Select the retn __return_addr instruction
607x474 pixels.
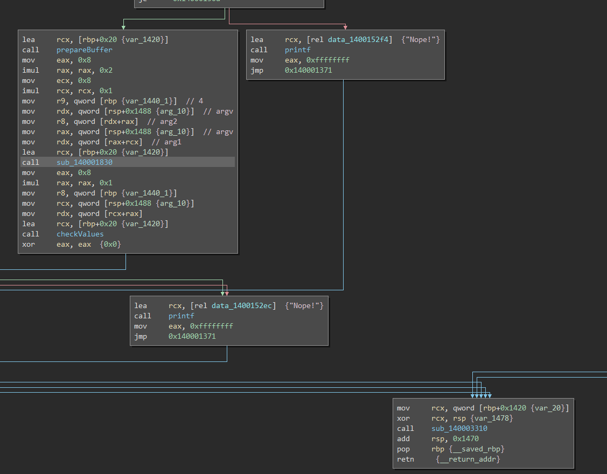tap(448, 459)
